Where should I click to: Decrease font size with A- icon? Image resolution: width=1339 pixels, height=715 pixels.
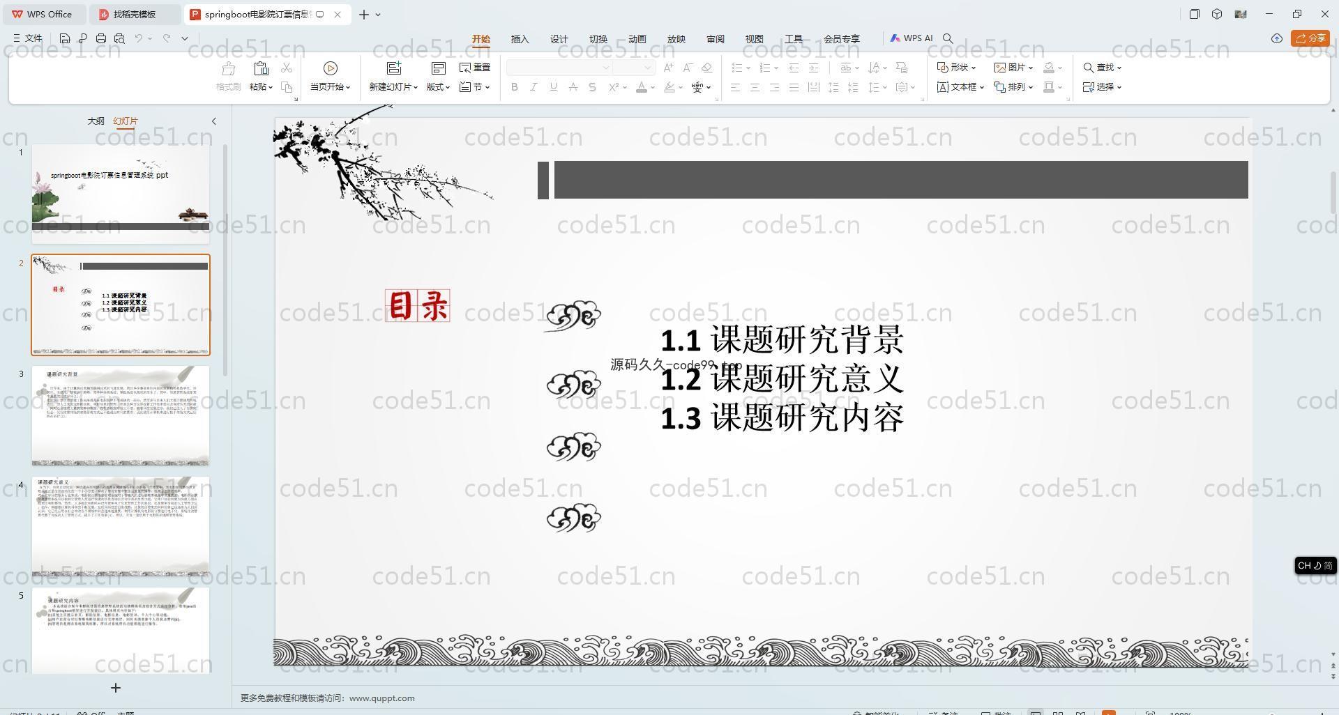pyautogui.click(x=688, y=68)
